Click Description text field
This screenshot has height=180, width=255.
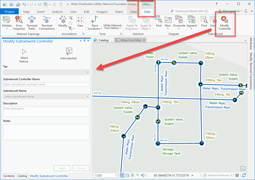click(x=46, y=111)
